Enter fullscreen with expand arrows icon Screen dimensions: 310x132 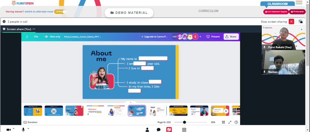click(230, 122)
